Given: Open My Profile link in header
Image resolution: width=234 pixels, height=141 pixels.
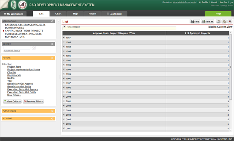Looking at the screenshot, I should (203, 2).
